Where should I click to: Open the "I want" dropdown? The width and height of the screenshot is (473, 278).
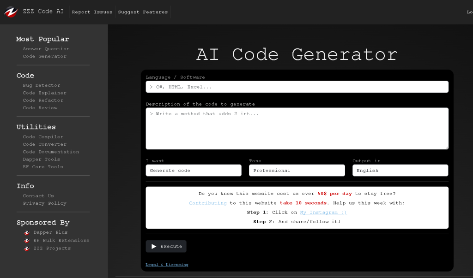pyautogui.click(x=193, y=170)
